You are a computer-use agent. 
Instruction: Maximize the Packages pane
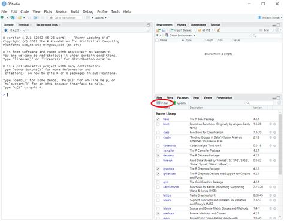pyautogui.click(x=278, y=98)
